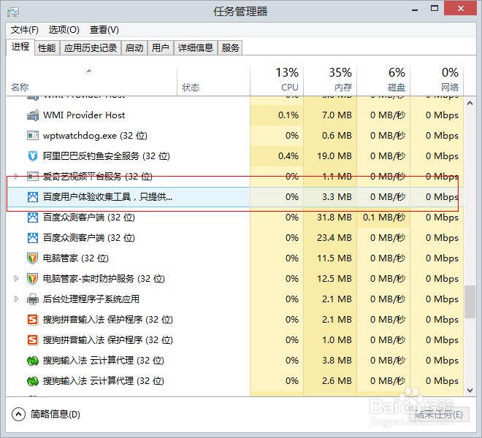Select the 阿里巴巴反钓鱼安全服务 (32 位) row name
Image resolution: width=482 pixels, height=438 pixels.
click(x=107, y=156)
